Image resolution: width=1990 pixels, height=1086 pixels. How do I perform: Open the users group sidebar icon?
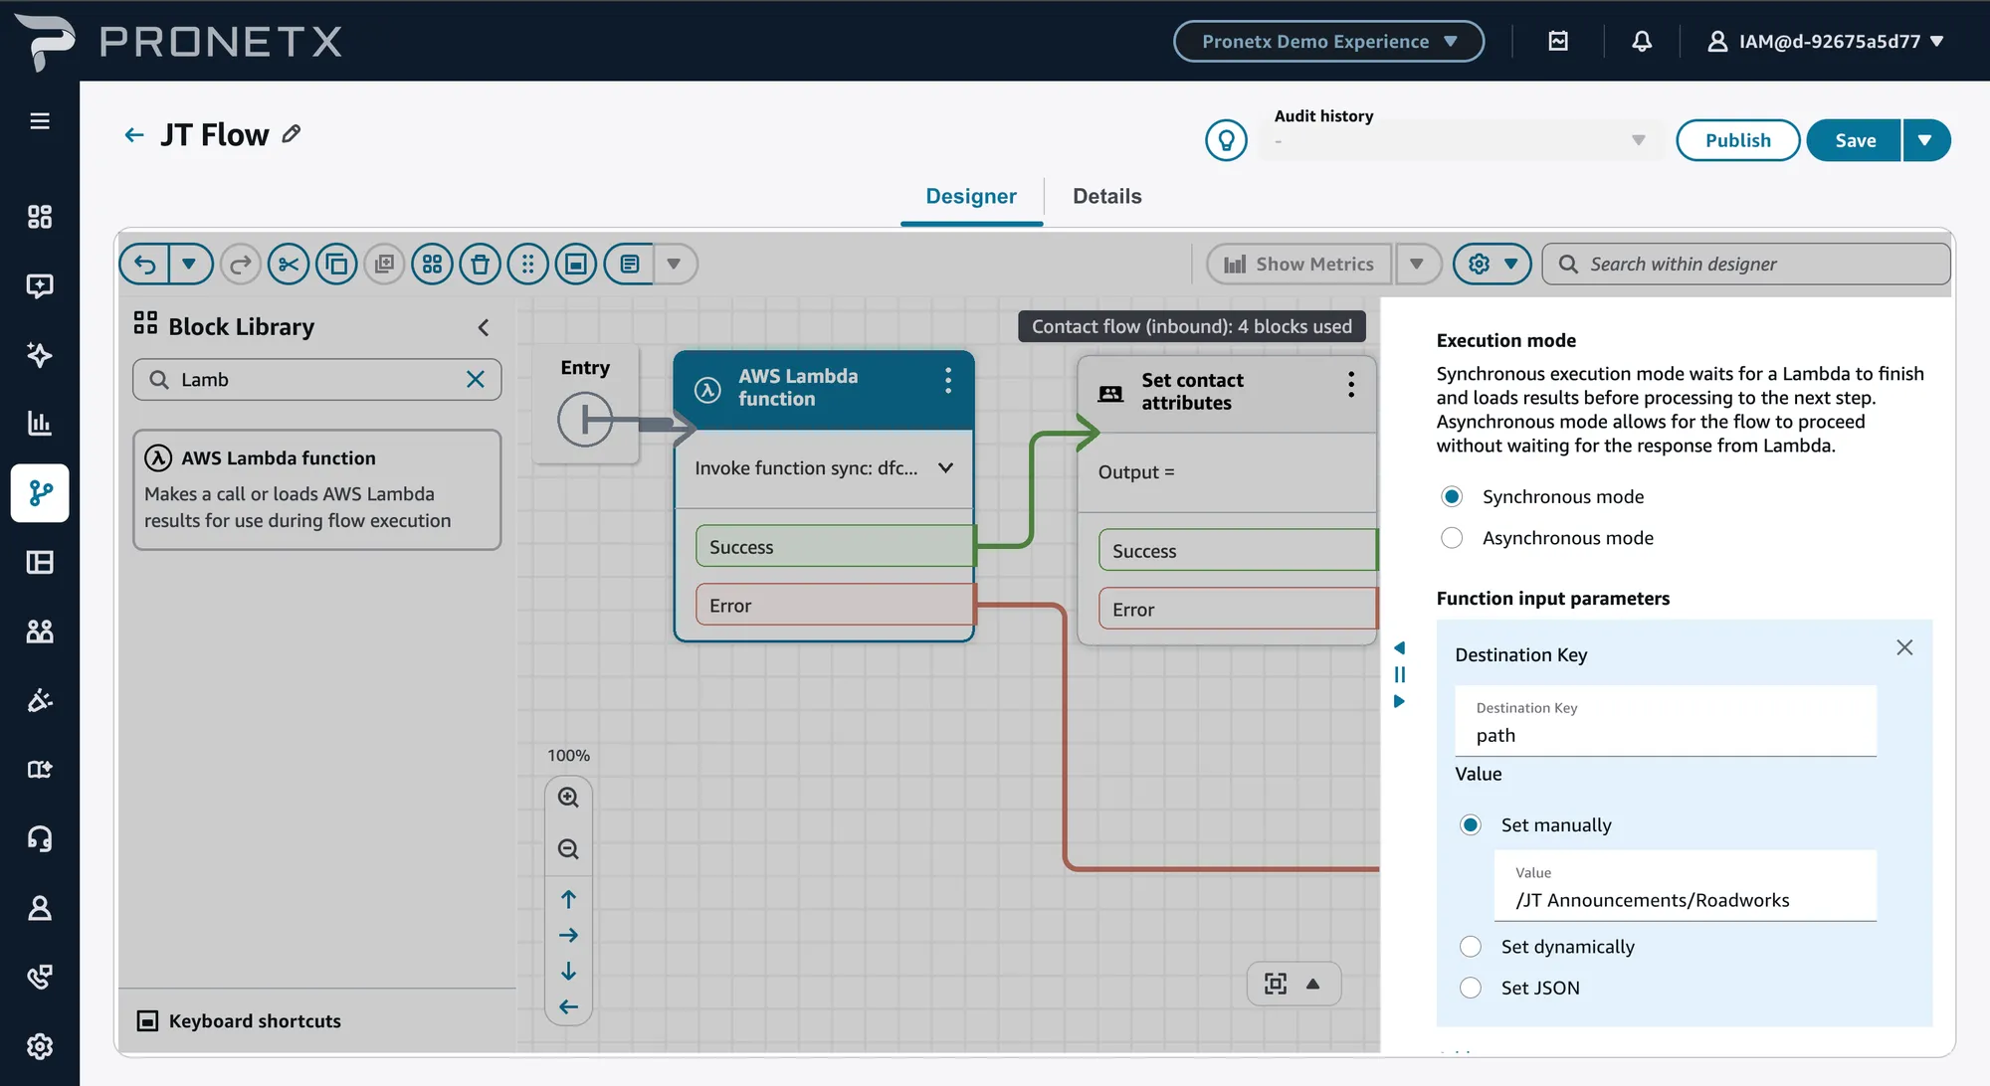tap(40, 632)
